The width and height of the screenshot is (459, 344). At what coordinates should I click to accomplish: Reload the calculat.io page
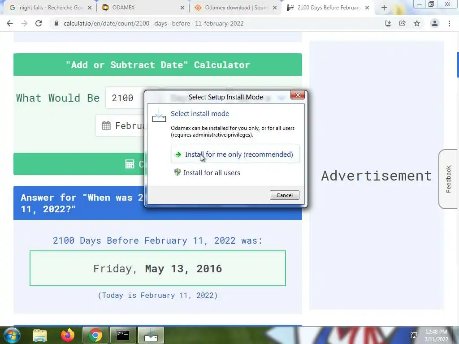click(x=39, y=23)
